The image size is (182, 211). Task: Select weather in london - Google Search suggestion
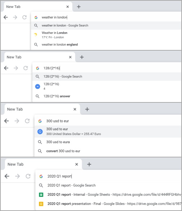pyautogui.click(x=106, y=25)
